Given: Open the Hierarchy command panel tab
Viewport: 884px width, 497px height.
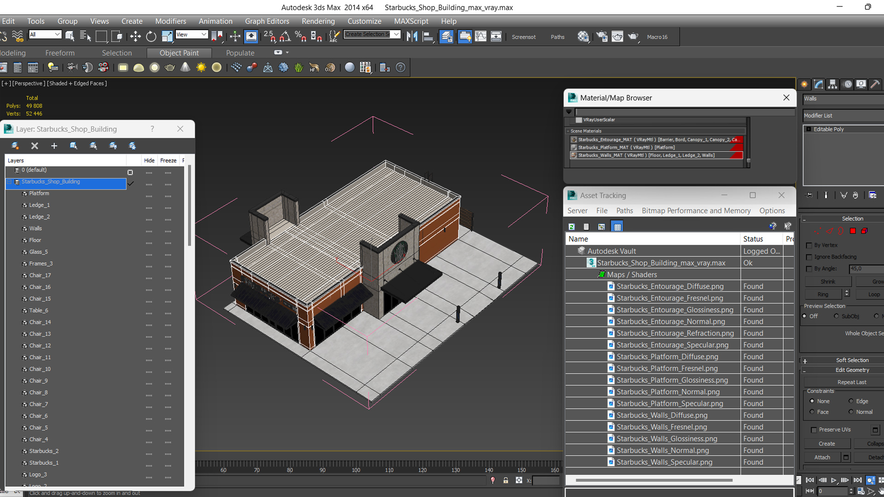Looking at the screenshot, I should pyautogui.click(x=832, y=84).
